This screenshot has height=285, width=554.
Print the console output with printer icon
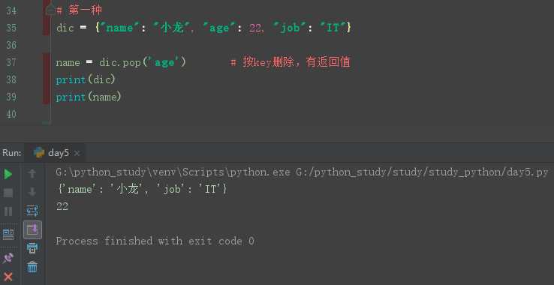(32, 248)
